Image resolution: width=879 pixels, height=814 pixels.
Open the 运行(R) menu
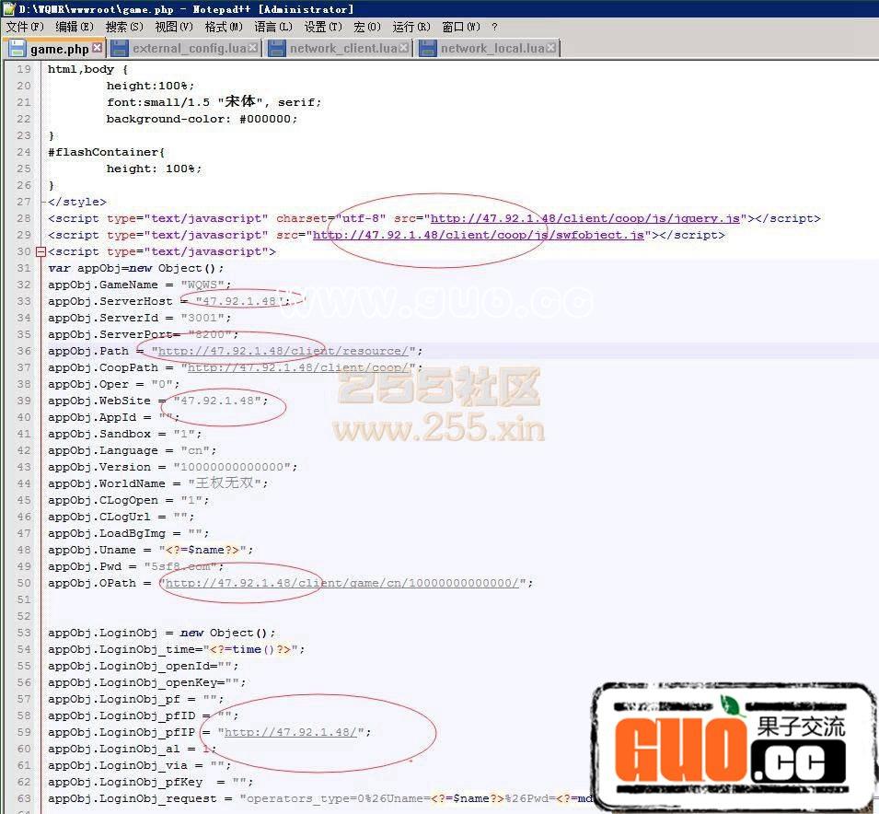[411, 28]
